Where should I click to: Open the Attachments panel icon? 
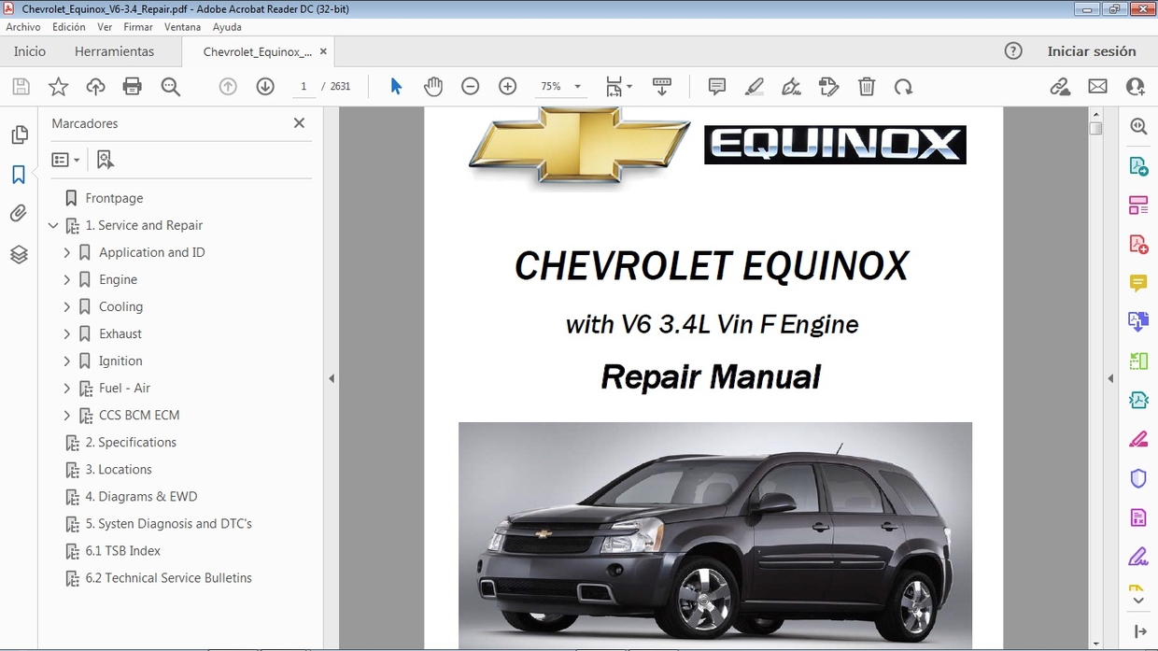tap(19, 214)
